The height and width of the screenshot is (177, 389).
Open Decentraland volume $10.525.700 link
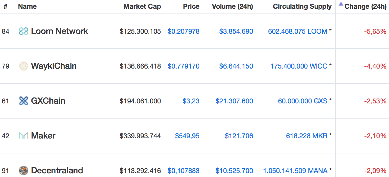(234, 171)
